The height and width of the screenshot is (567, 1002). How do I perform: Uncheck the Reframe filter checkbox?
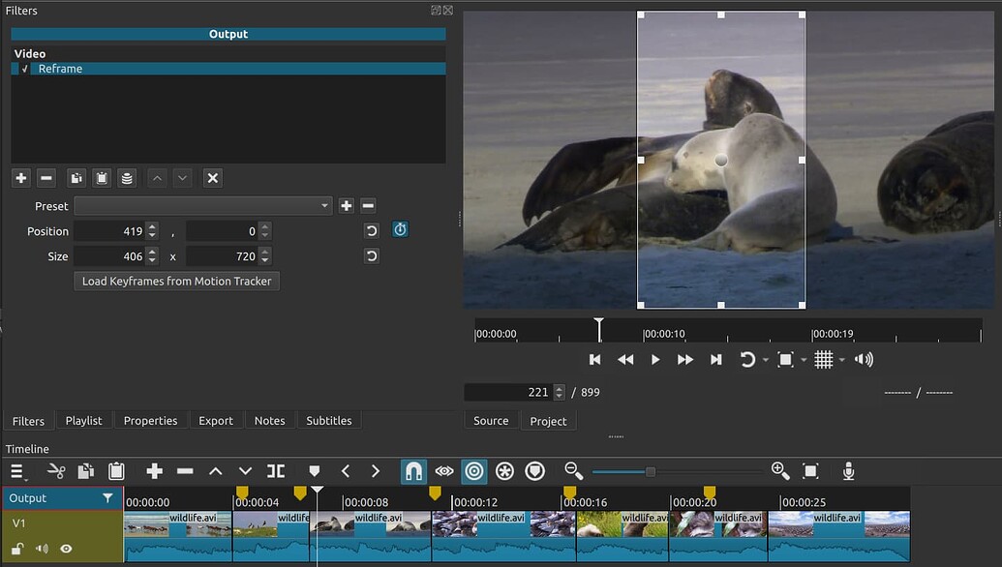(24, 69)
